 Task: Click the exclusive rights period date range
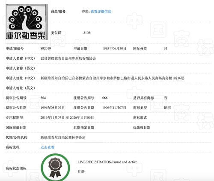coord(67,118)
